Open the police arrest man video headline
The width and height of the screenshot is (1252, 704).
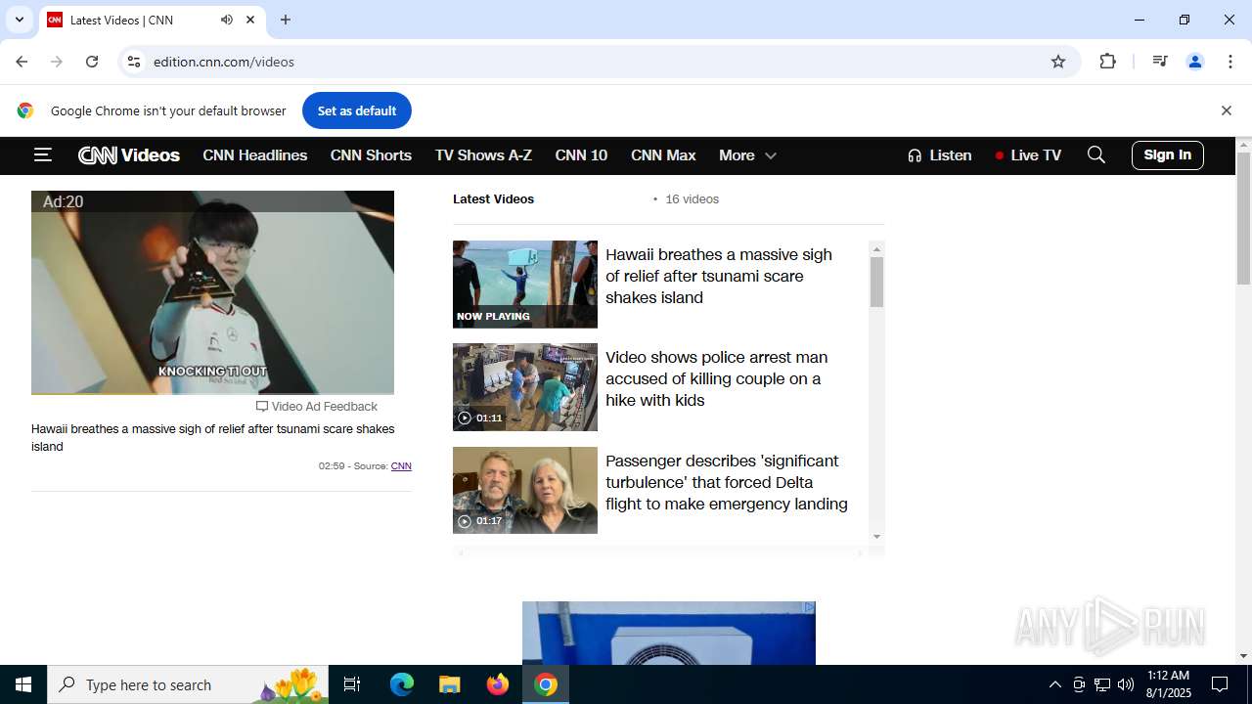pos(717,378)
